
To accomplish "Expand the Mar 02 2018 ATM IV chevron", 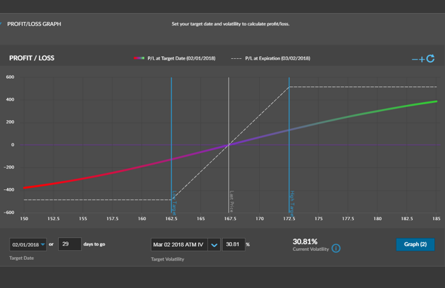I will (214, 245).
